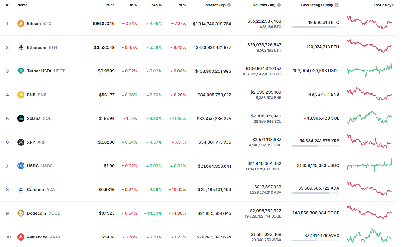Click the Avalanche logo icon
This screenshot has width=408, height=247.
[x=21, y=237]
